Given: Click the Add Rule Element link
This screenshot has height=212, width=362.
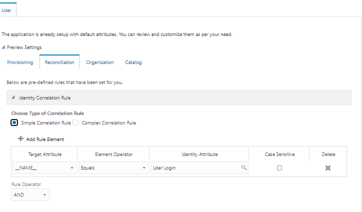Looking at the screenshot, I should [x=45, y=139].
